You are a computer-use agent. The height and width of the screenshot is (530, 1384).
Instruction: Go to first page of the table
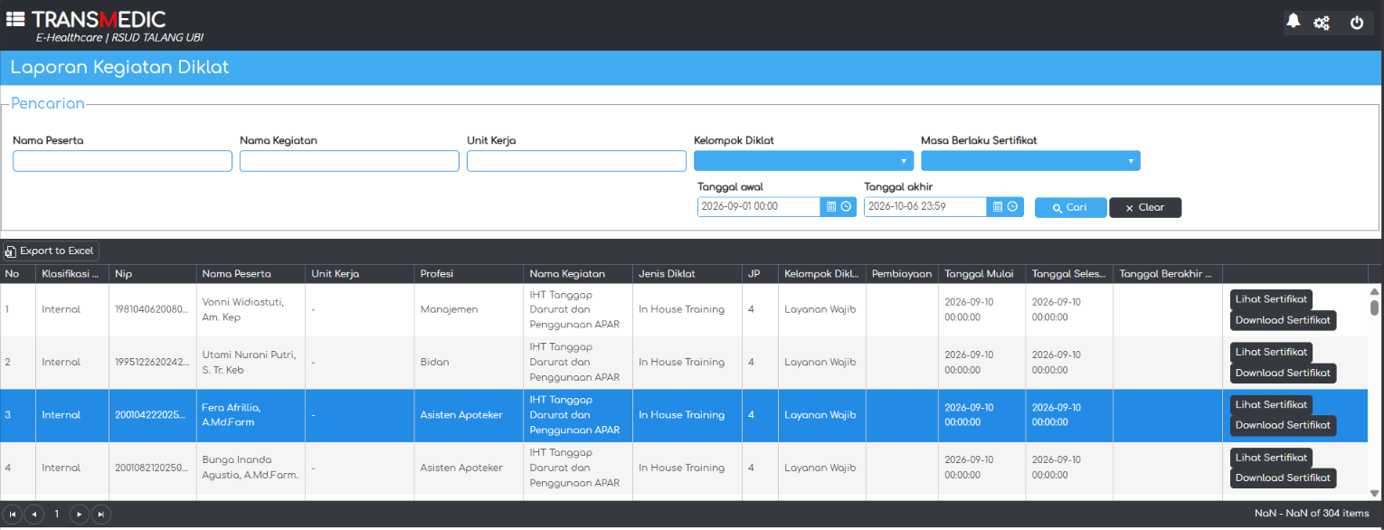[x=13, y=514]
